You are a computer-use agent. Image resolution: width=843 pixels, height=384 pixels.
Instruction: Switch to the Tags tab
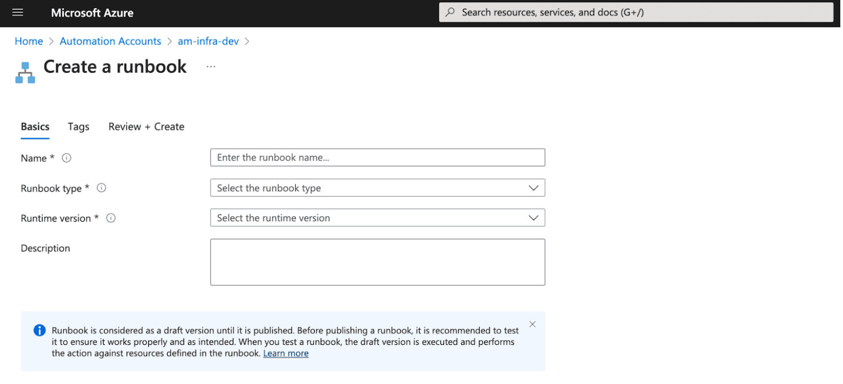pyautogui.click(x=79, y=127)
